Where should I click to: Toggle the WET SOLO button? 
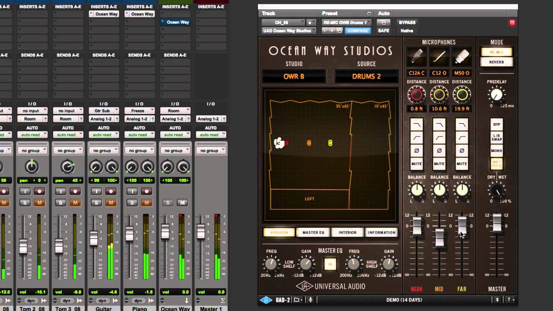tap(497, 164)
